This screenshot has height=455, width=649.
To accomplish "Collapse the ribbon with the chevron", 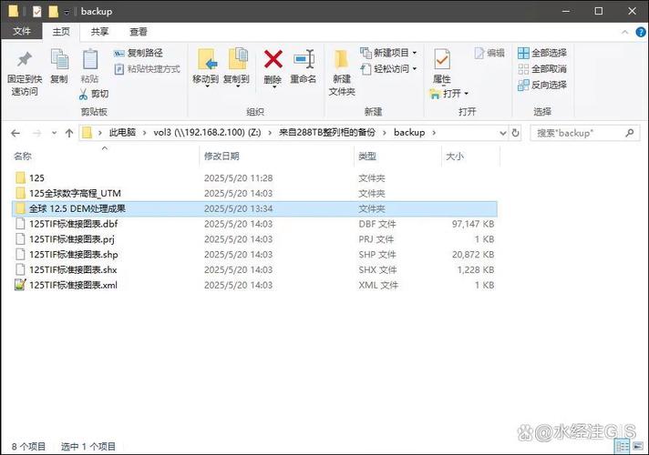I will pos(625,32).
